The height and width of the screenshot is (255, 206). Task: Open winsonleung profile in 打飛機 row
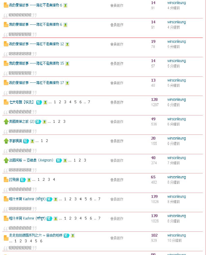176,177
